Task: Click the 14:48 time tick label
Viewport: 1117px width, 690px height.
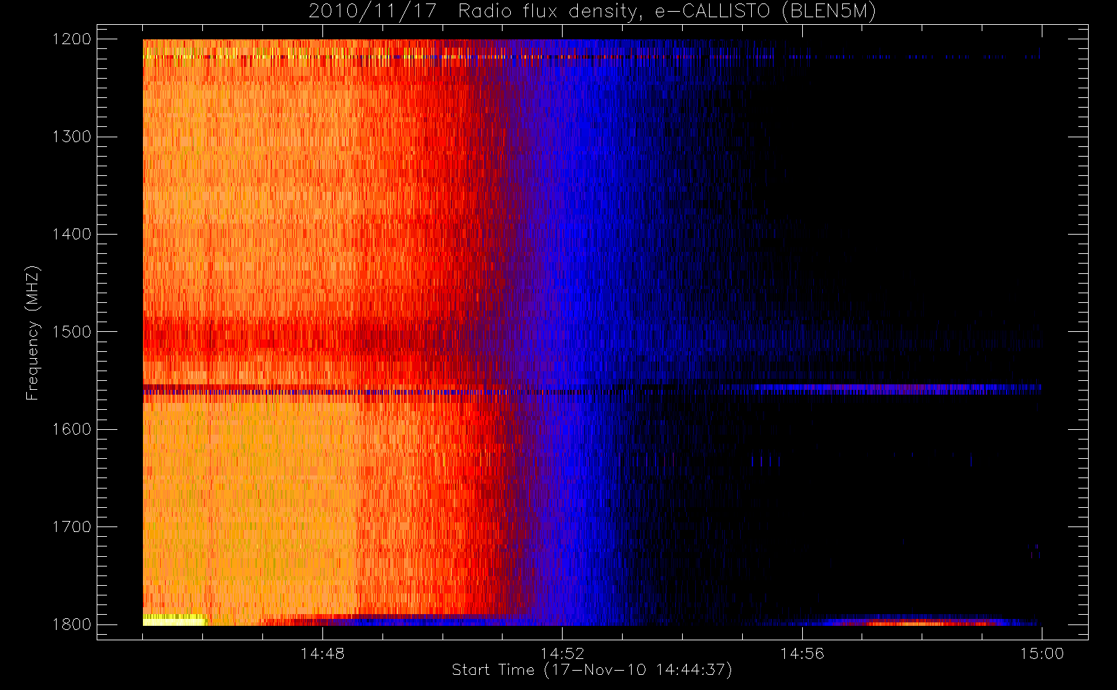Action: pyautogui.click(x=322, y=653)
